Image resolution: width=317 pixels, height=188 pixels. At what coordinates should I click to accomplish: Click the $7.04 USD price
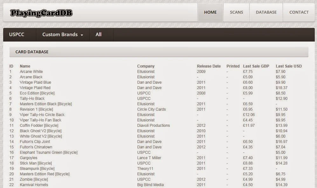pos(281,147)
